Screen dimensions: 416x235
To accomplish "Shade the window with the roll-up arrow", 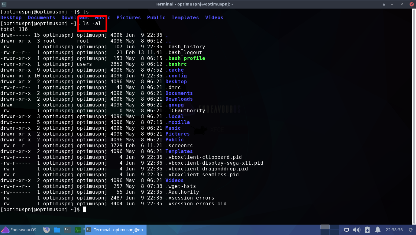I will (384, 4).
